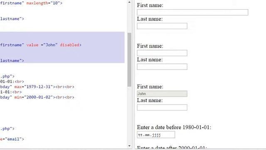The image size is (266, 150).
Task: Focus the wide First name field with maxlength
Action: (192, 12)
